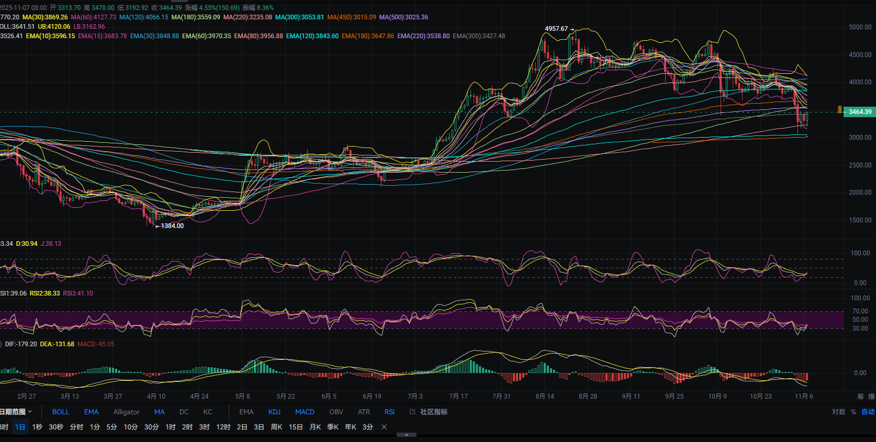Close the timeframe bar with the X icon
The image size is (876, 442).
click(x=384, y=427)
